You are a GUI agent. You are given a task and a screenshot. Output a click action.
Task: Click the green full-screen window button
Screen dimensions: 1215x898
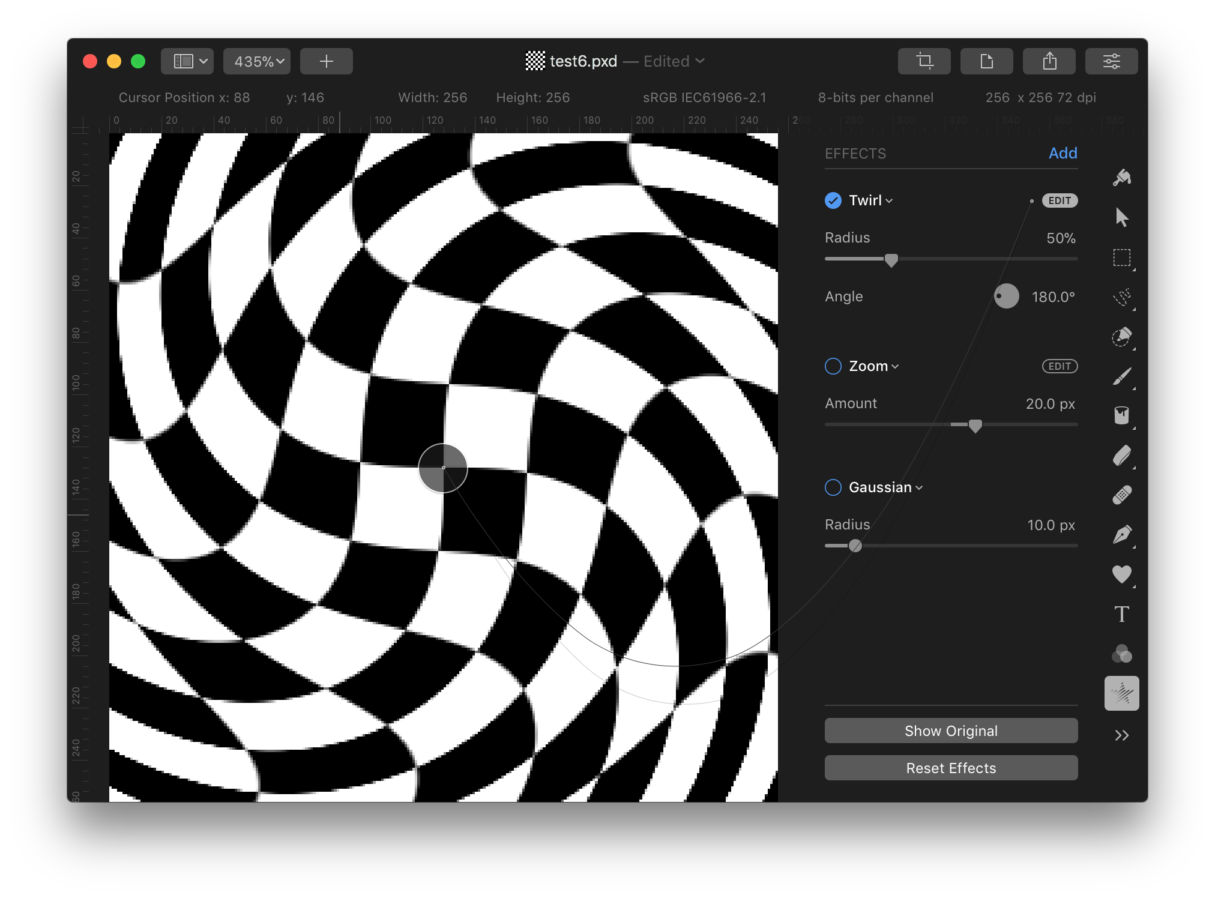pyautogui.click(x=138, y=61)
